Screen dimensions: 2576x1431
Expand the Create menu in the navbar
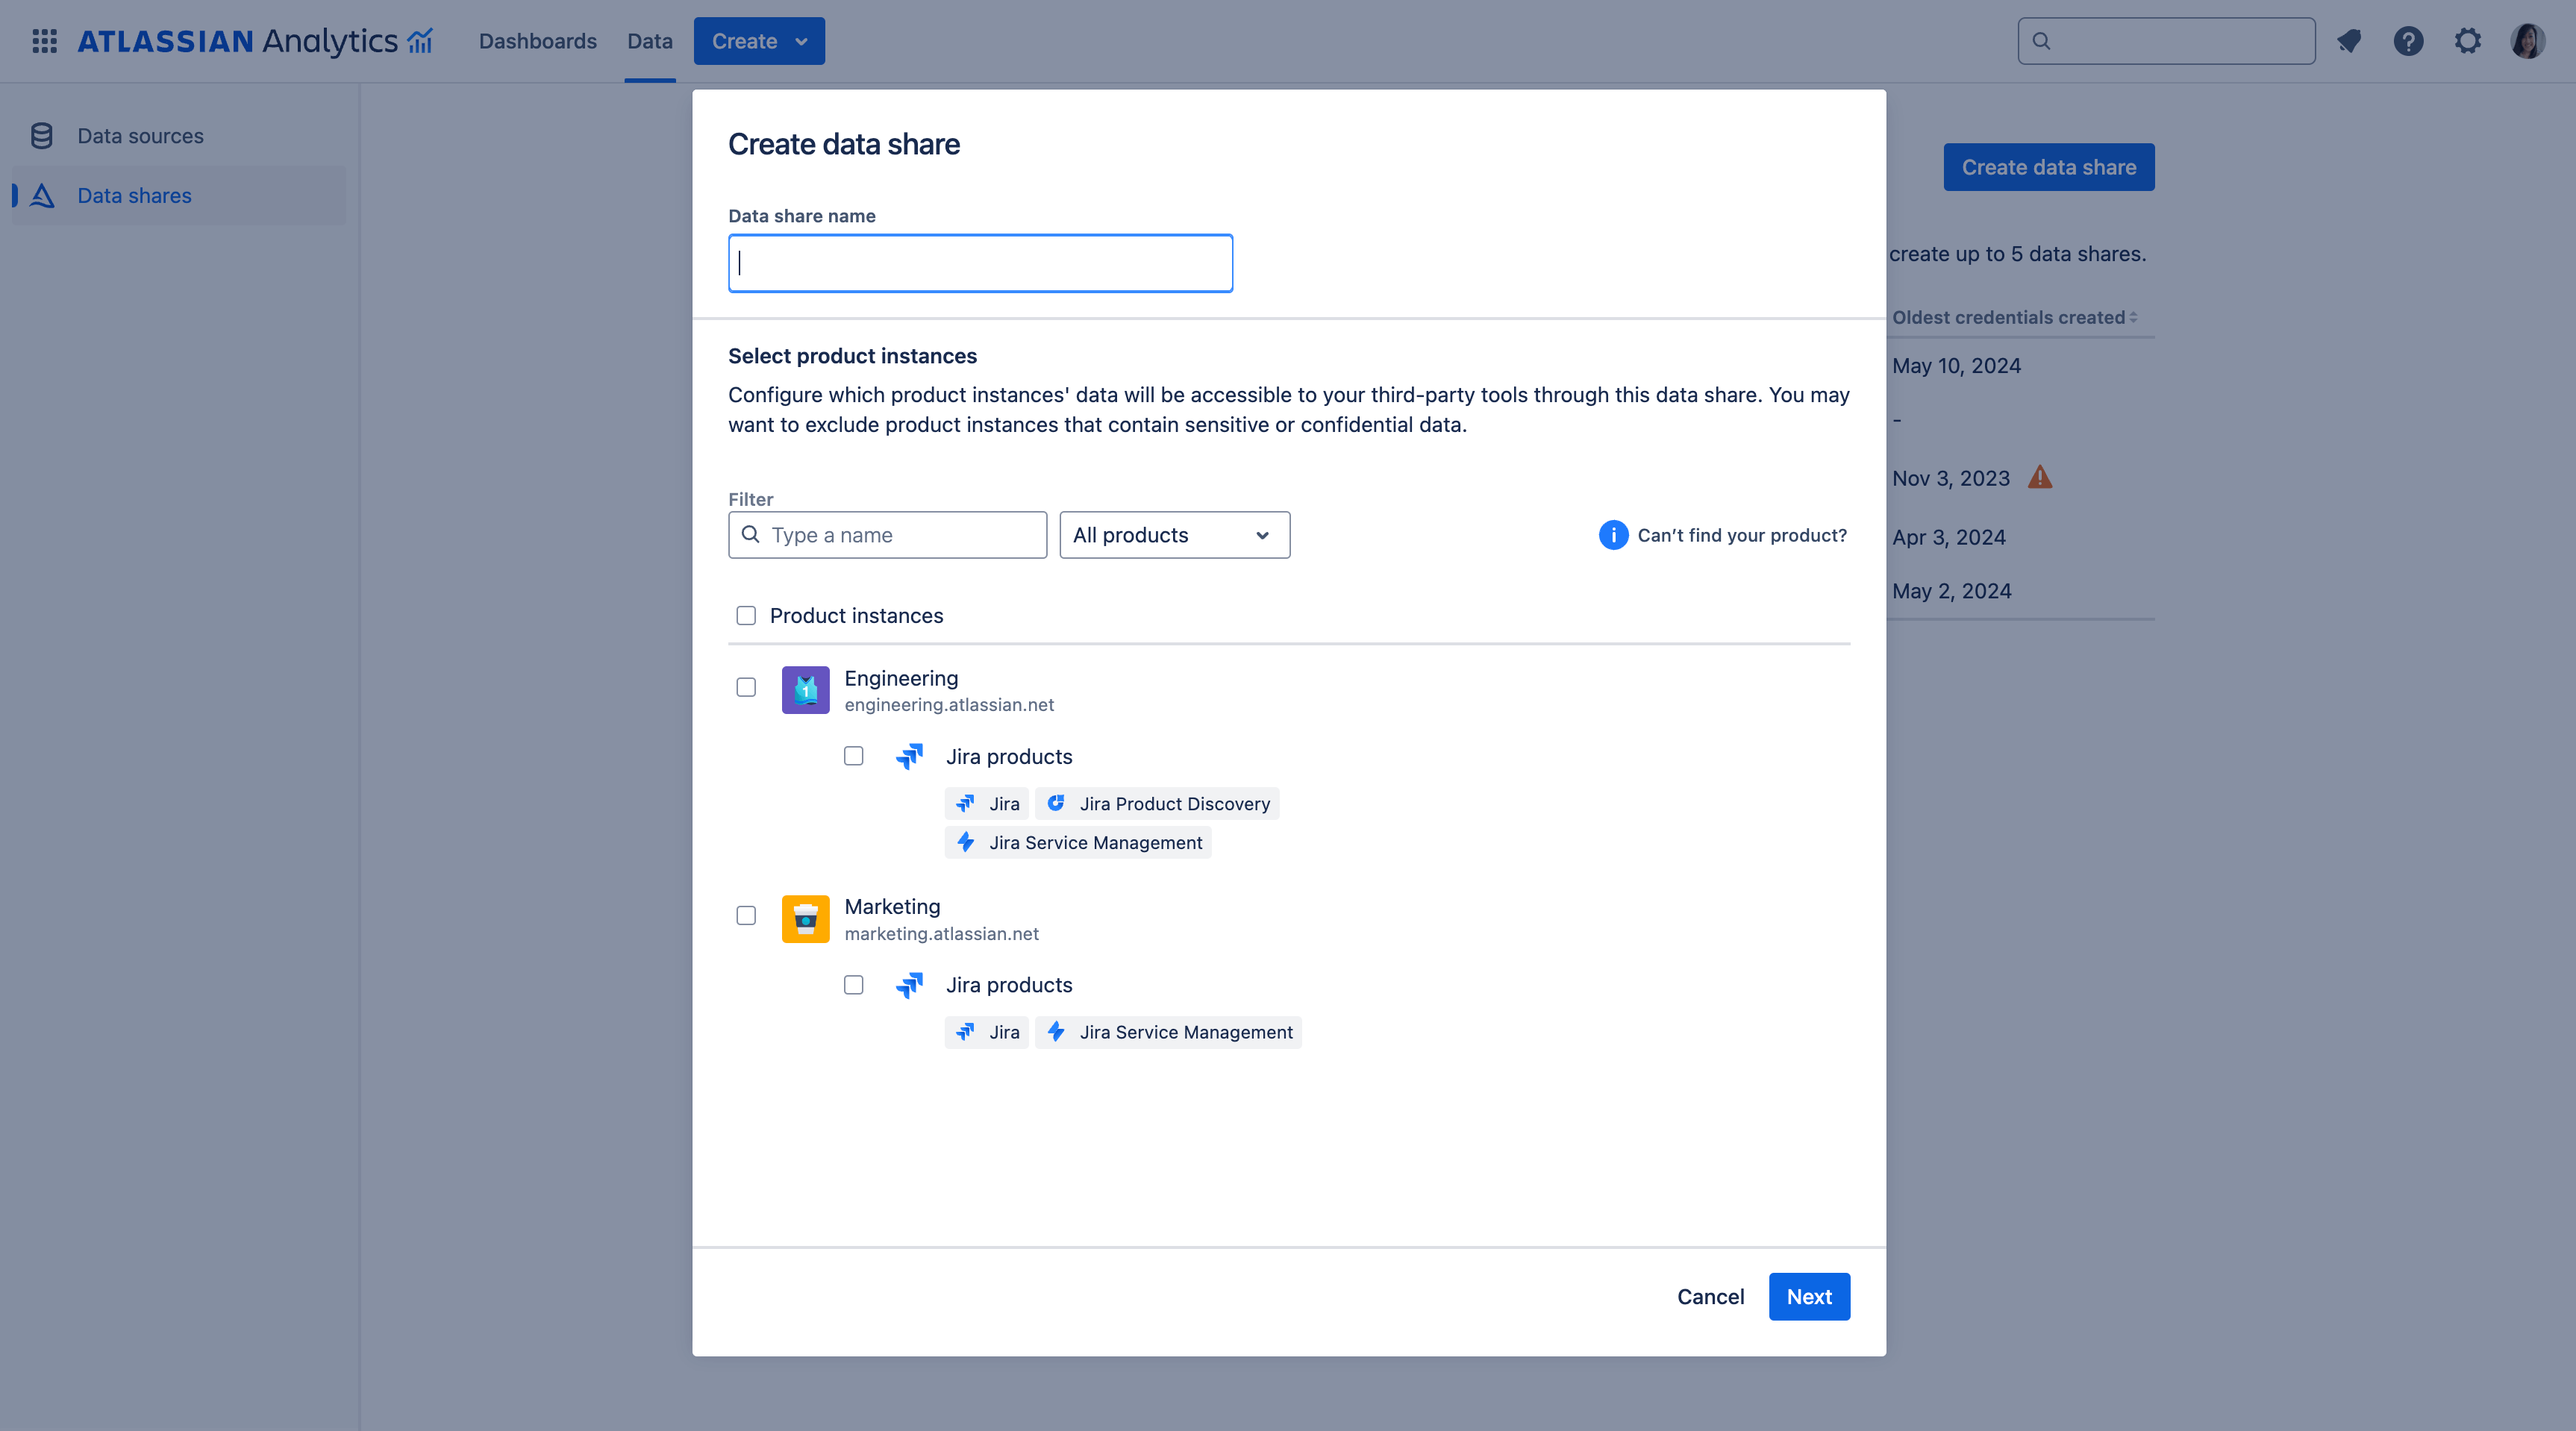pos(758,41)
